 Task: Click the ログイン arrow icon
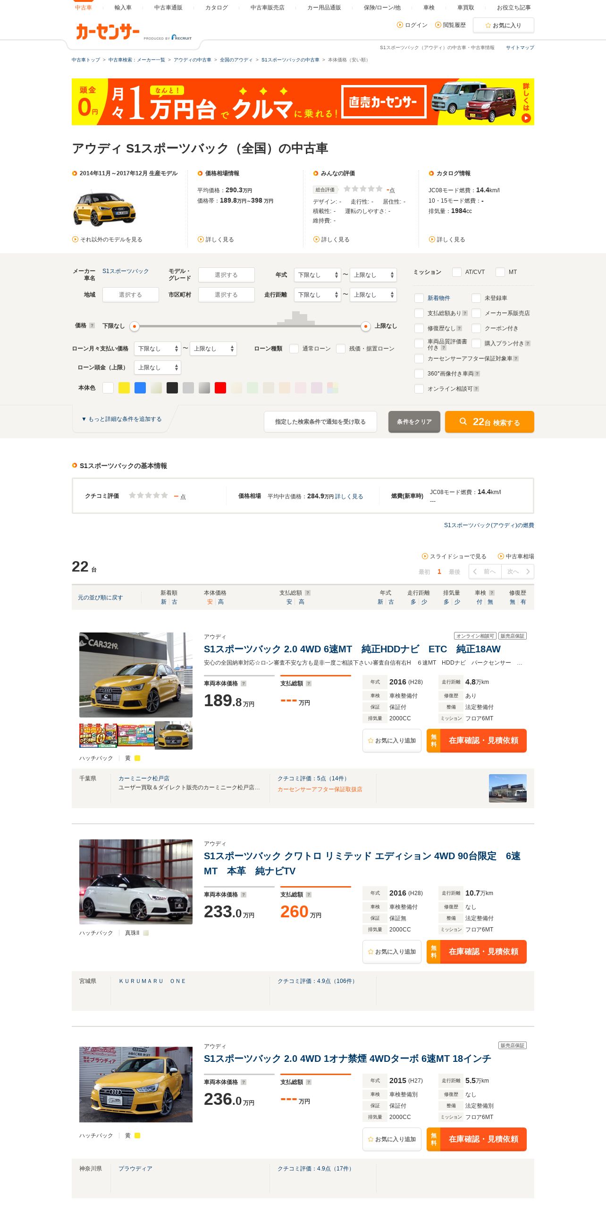click(400, 25)
